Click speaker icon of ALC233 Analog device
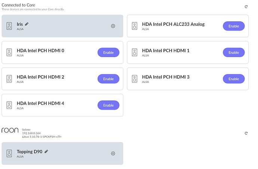Screen dimensions: 258x169 (x=135, y=26)
